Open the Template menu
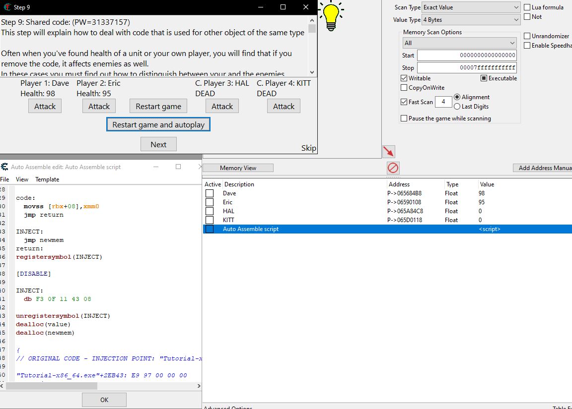Viewport: 572px width, 409px height. tap(47, 179)
